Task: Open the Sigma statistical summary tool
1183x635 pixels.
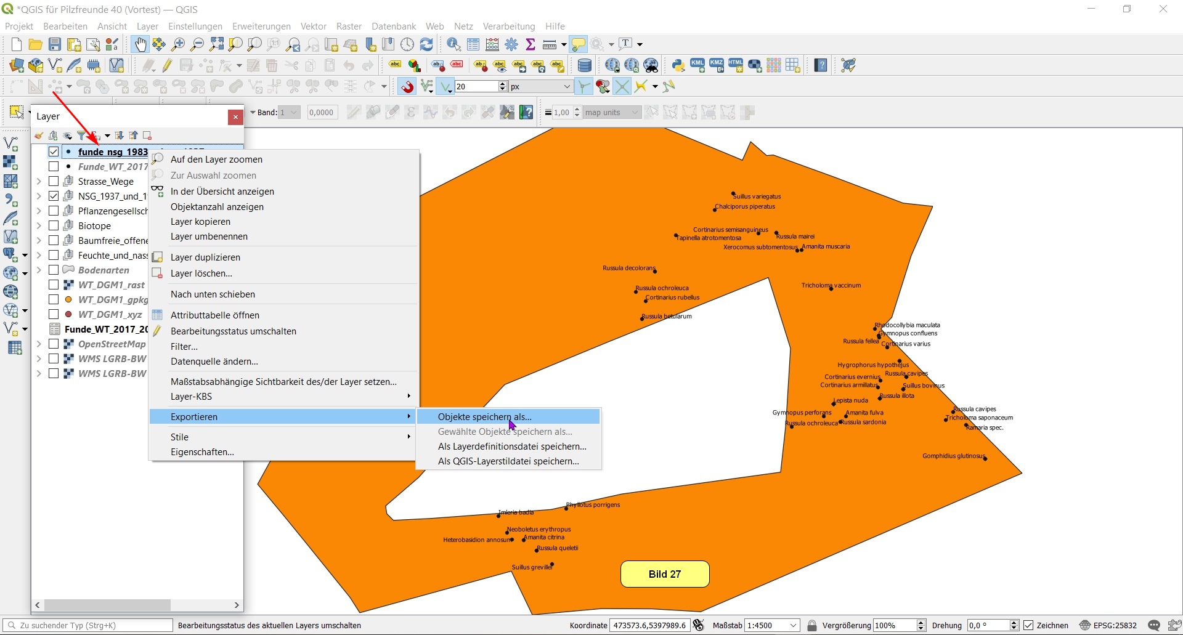Action: [x=530, y=44]
